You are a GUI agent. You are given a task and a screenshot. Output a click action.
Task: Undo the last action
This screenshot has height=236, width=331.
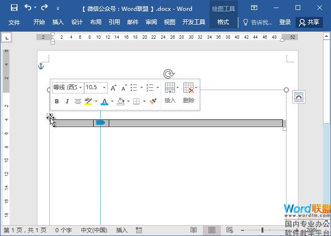coord(27,8)
